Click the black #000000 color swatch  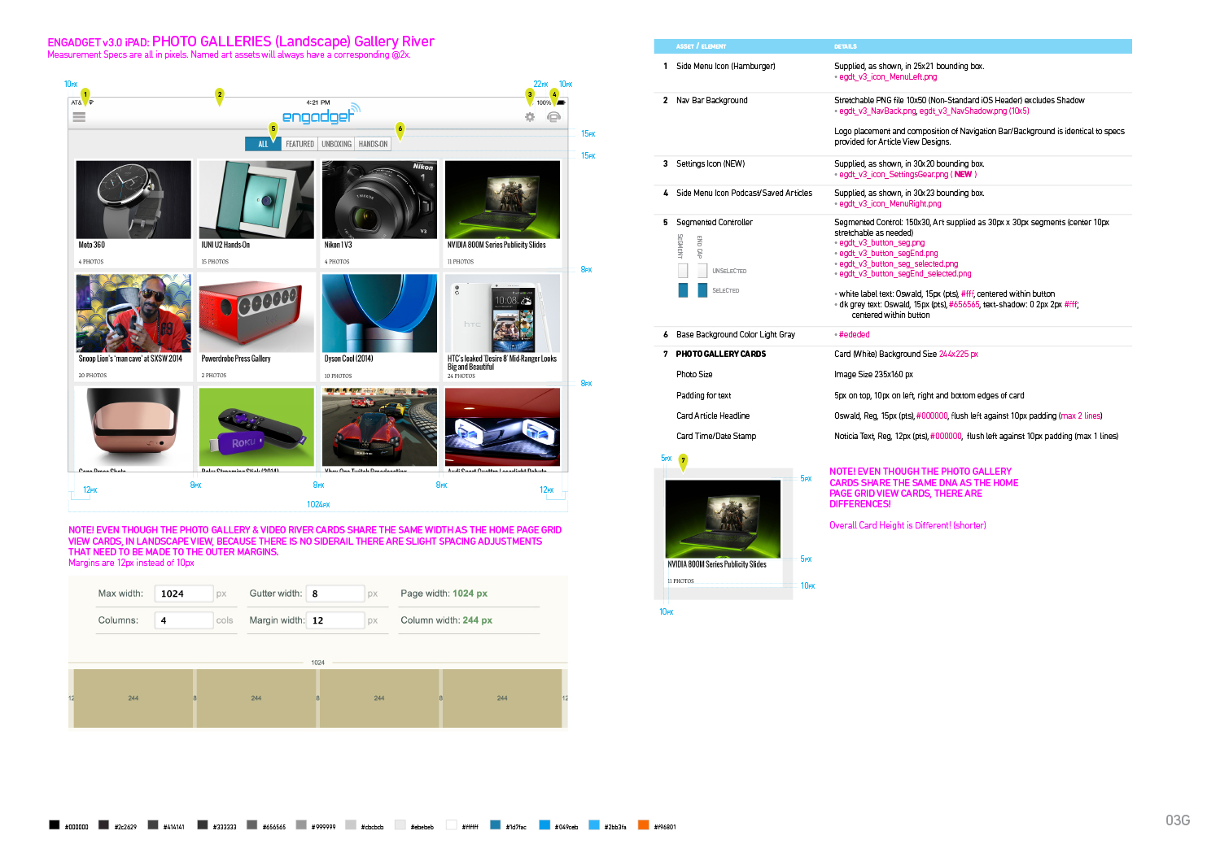55,824
